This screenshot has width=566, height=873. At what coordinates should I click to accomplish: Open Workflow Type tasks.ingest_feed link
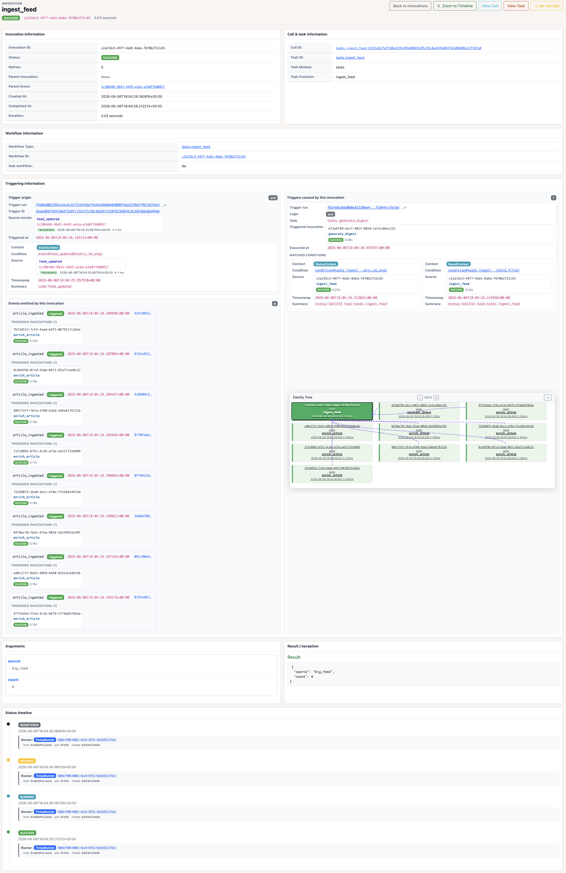click(196, 147)
